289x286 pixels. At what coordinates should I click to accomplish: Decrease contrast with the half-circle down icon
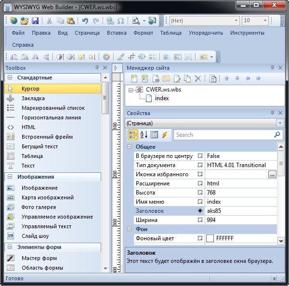tap(71, 57)
